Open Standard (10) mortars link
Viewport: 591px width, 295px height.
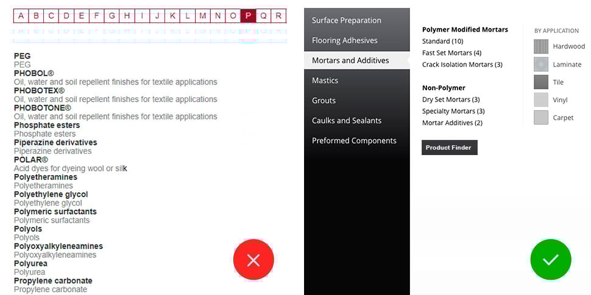[442, 41]
